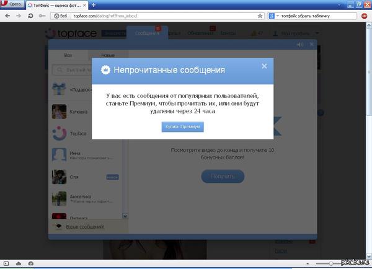The image size is (372, 269).
Task: Mute sound with the speaker icon
Action: tap(300, 45)
